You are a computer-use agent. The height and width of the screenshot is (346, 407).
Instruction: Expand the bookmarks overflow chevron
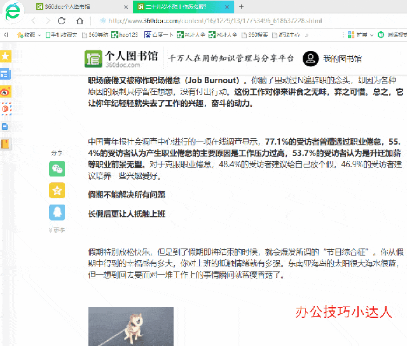click(307, 35)
